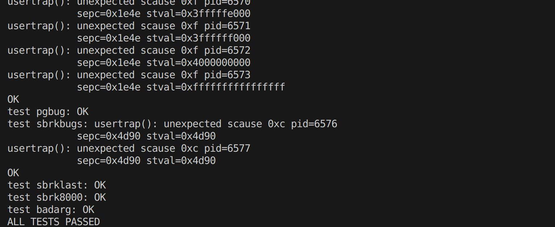Click the sepc=0x4d90 line beneath pid=6576
Viewport: 555px width, 227px height.
146,136
